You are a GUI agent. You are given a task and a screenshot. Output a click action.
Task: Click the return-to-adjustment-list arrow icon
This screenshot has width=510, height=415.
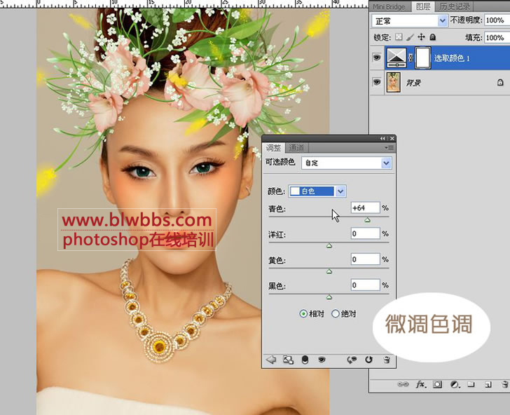271,360
